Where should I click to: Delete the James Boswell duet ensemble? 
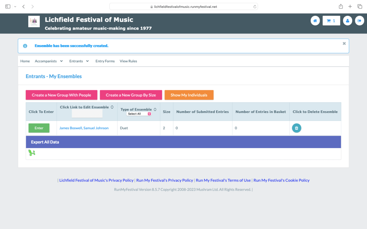tap(296, 128)
